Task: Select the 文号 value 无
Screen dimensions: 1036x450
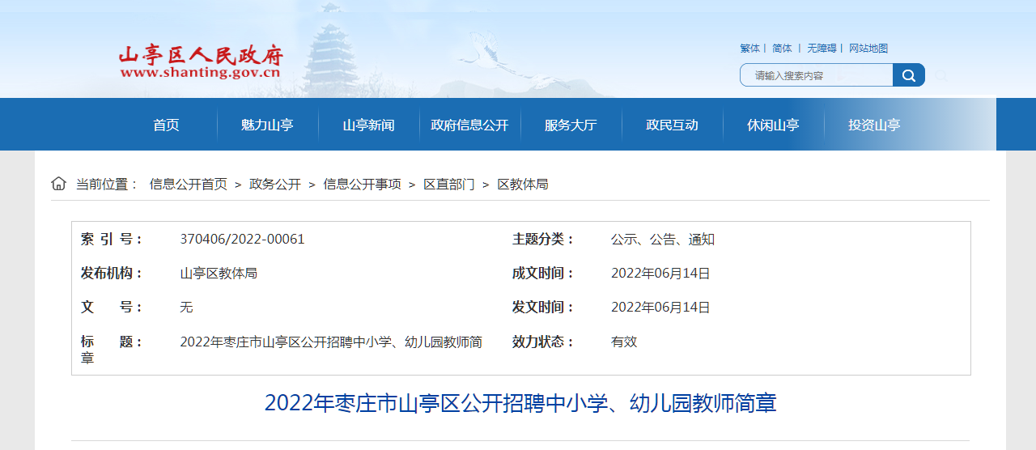Action: point(186,308)
